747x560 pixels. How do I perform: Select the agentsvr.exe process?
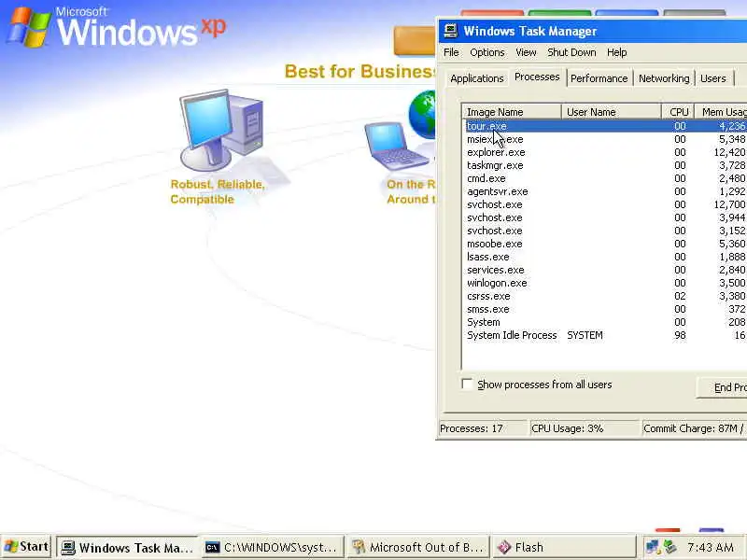point(606,191)
